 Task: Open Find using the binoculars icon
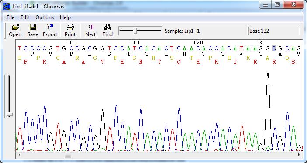(x=107, y=31)
